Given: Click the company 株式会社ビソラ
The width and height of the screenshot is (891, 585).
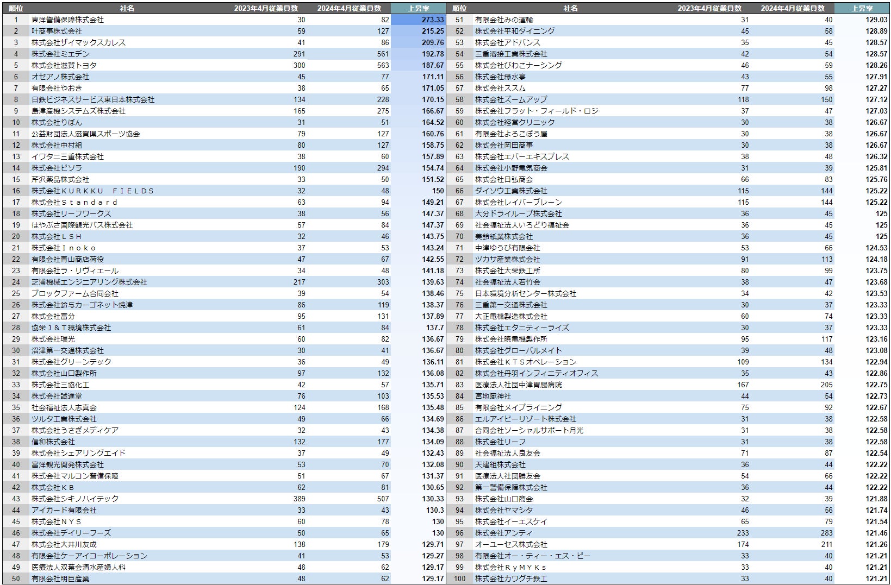Looking at the screenshot, I should 57,168.
